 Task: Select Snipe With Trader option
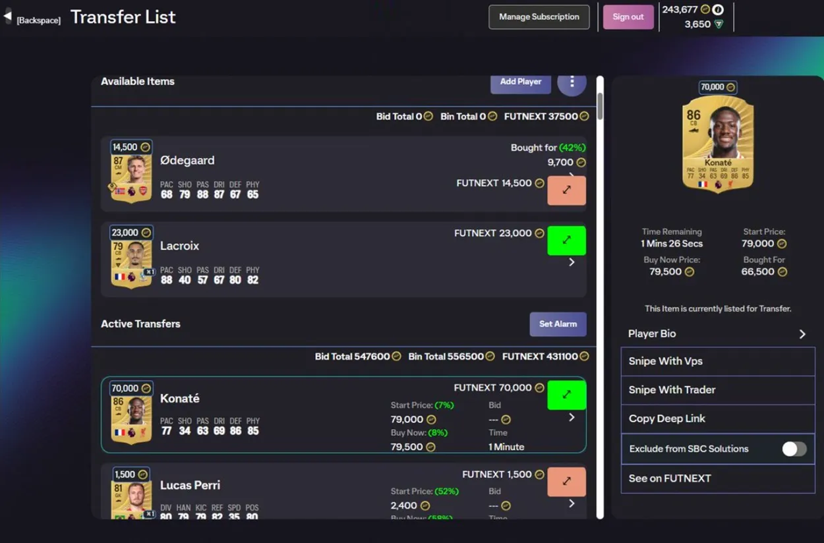click(717, 389)
